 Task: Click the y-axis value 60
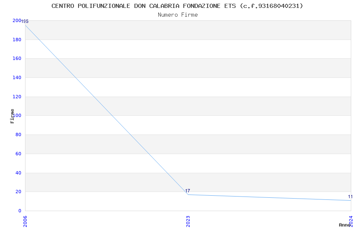coord(18,154)
